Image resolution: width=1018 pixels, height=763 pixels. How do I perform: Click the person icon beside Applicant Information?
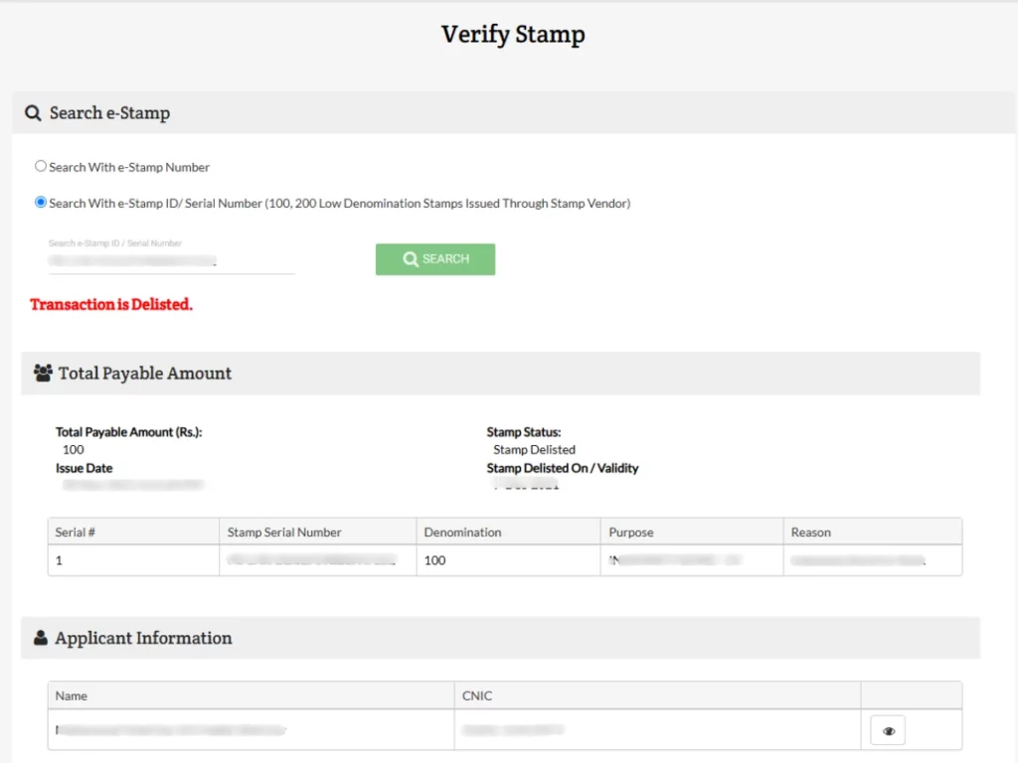[41, 639]
